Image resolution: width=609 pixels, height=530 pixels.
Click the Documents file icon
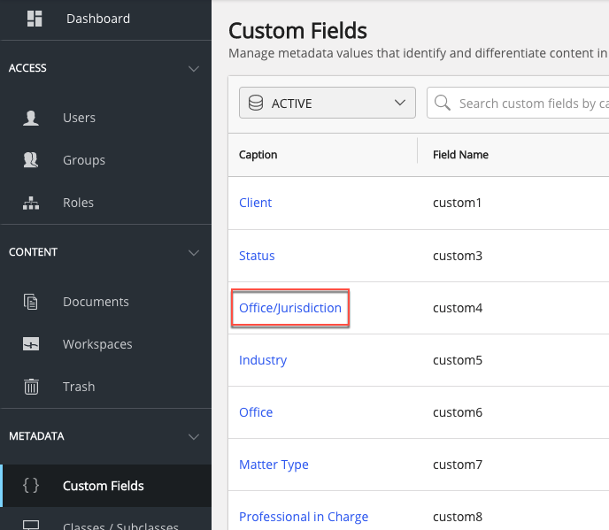pos(31,302)
